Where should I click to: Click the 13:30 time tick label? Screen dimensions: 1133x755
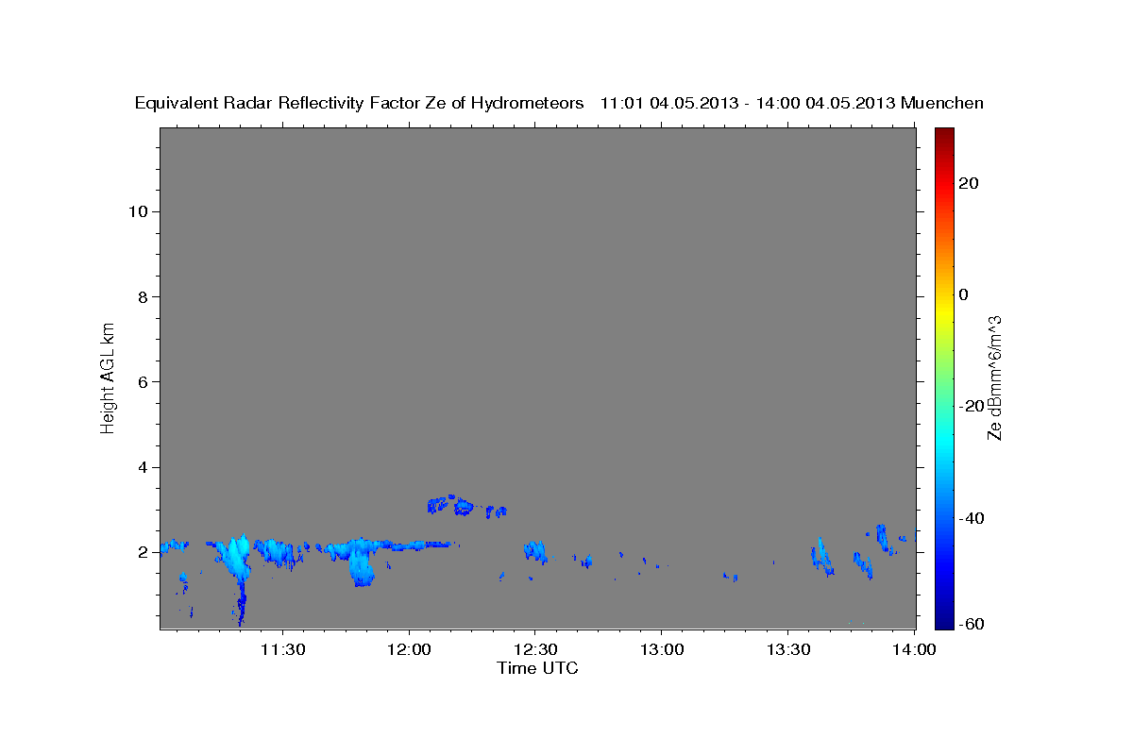point(787,649)
